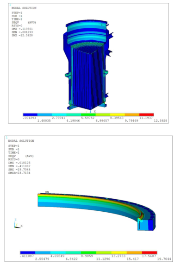The image size is (175, 265).
Task: Click NODAL SOLUTION title of bottom plot
Action: click(21, 141)
